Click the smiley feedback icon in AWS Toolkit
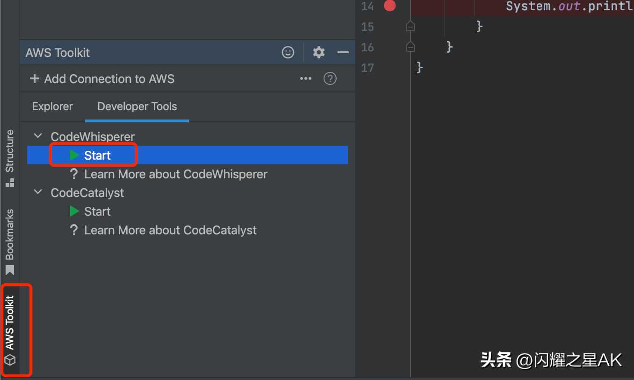Image resolution: width=634 pixels, height=380 pixels. [288, 52]
